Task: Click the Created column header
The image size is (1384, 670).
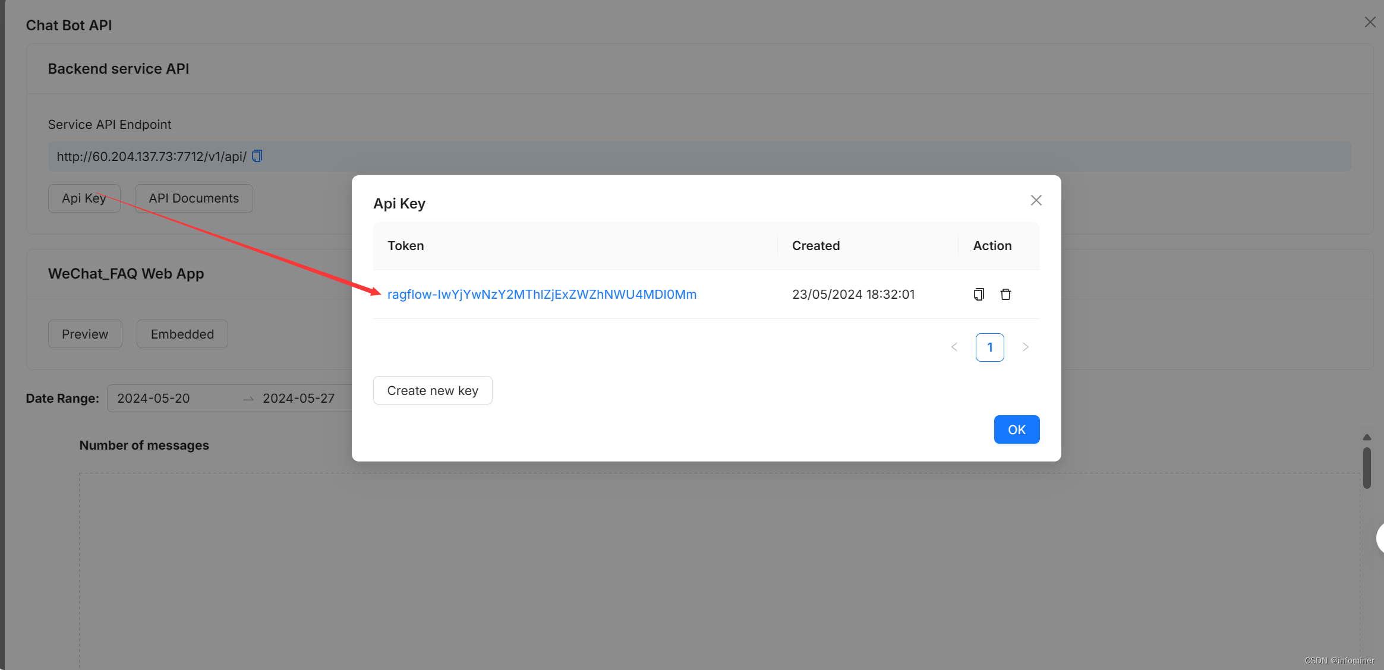Action: pyautogui.click(x=815, y=245)
